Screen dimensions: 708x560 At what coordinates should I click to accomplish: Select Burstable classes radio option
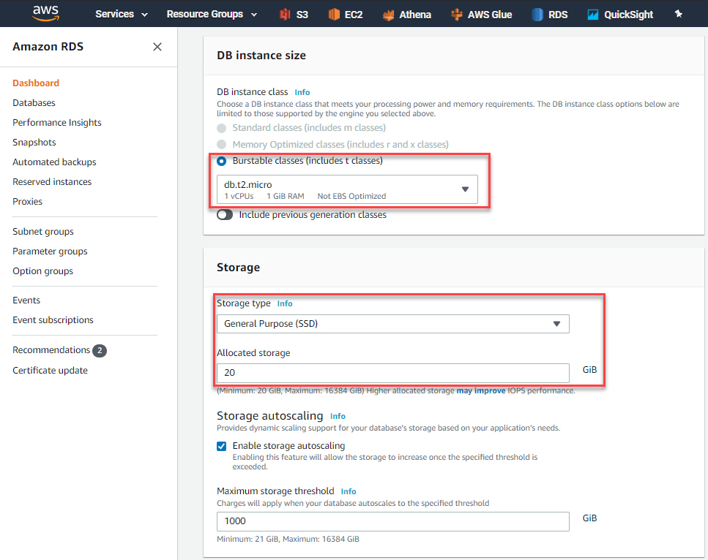pos(222,161)
